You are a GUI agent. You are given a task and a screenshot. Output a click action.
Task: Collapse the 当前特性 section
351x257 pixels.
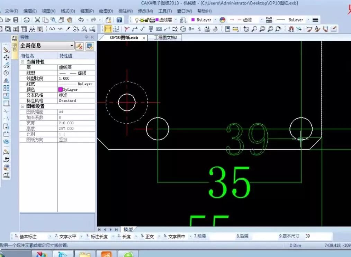pyautogui.click(x=23, y=62)
